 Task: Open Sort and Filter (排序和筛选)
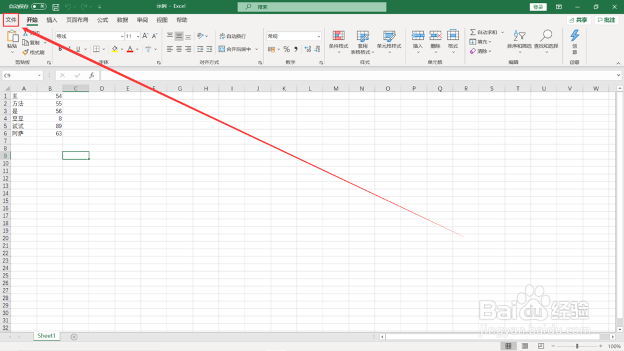(519, 41)
